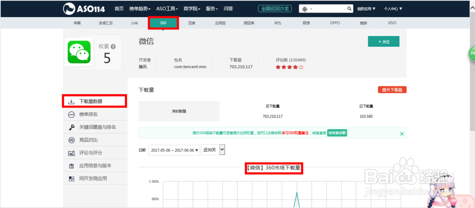Open 首页 in top navigation
The width and height of the screenshot is (475, 208).
[119, 9]
